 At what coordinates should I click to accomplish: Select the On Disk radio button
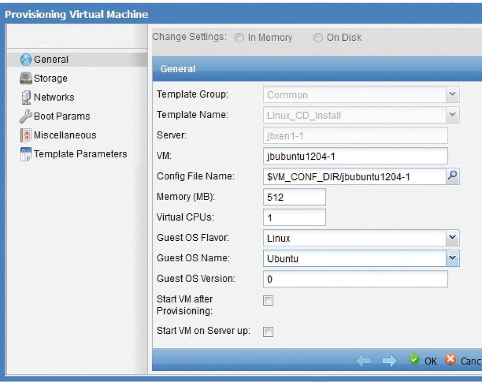318,38
